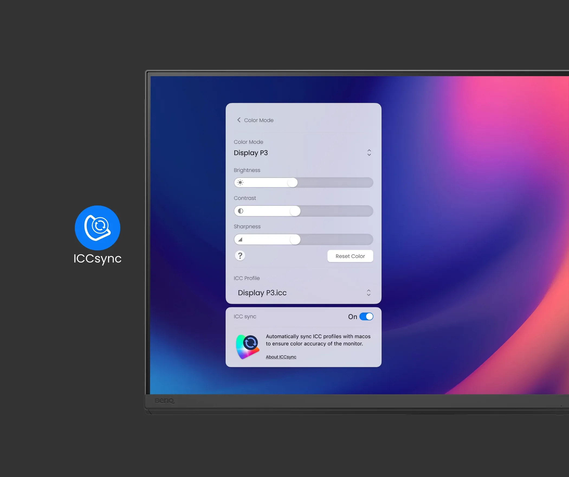569x477 pixels.
Task: Click the back chevron beside Color Mode
Action: (x=239, y=120)
